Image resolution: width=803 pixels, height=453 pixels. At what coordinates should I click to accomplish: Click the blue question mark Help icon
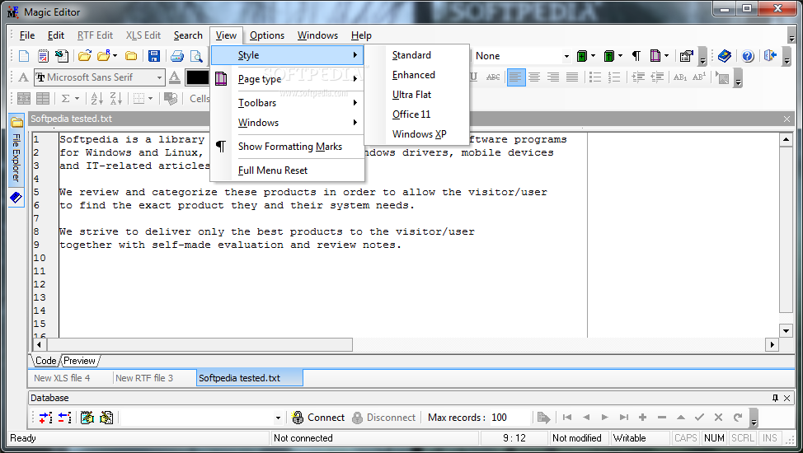click(748, 56)
